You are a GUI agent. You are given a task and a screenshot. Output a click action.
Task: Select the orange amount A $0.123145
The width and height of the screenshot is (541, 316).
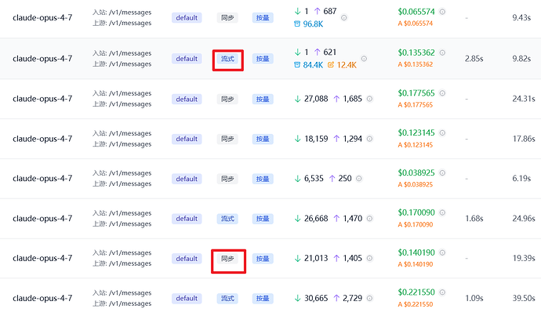pos(416,145)
